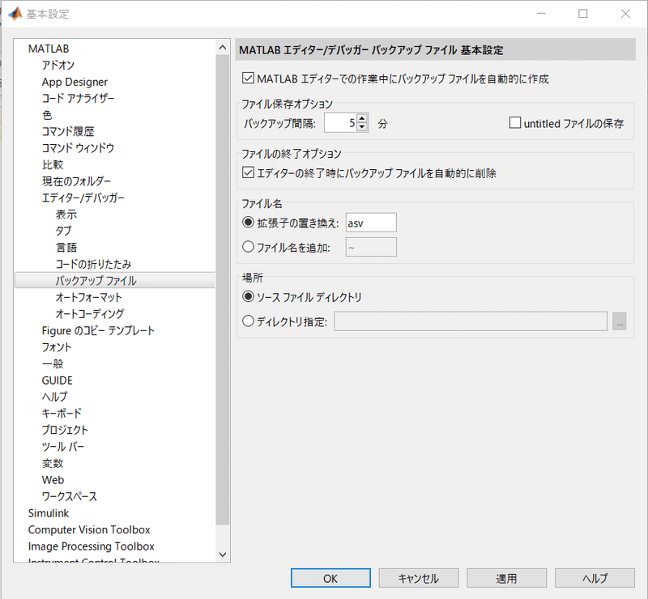Open 表示 under エディター/デバッガー
This screenshot has width=648, height=599.
(66, 215)
